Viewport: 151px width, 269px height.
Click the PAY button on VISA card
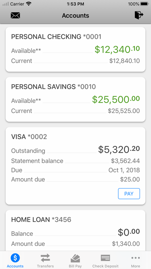(129, 194)
